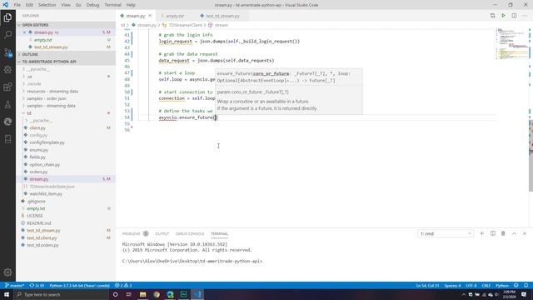Open the Terminal menu
Screen dimensions: 533x300
pos(112,5)
